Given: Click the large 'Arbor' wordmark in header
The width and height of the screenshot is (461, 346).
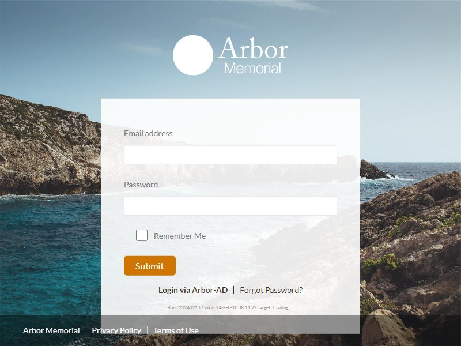Looking at the screenshot, I should [x=253, y=48].
